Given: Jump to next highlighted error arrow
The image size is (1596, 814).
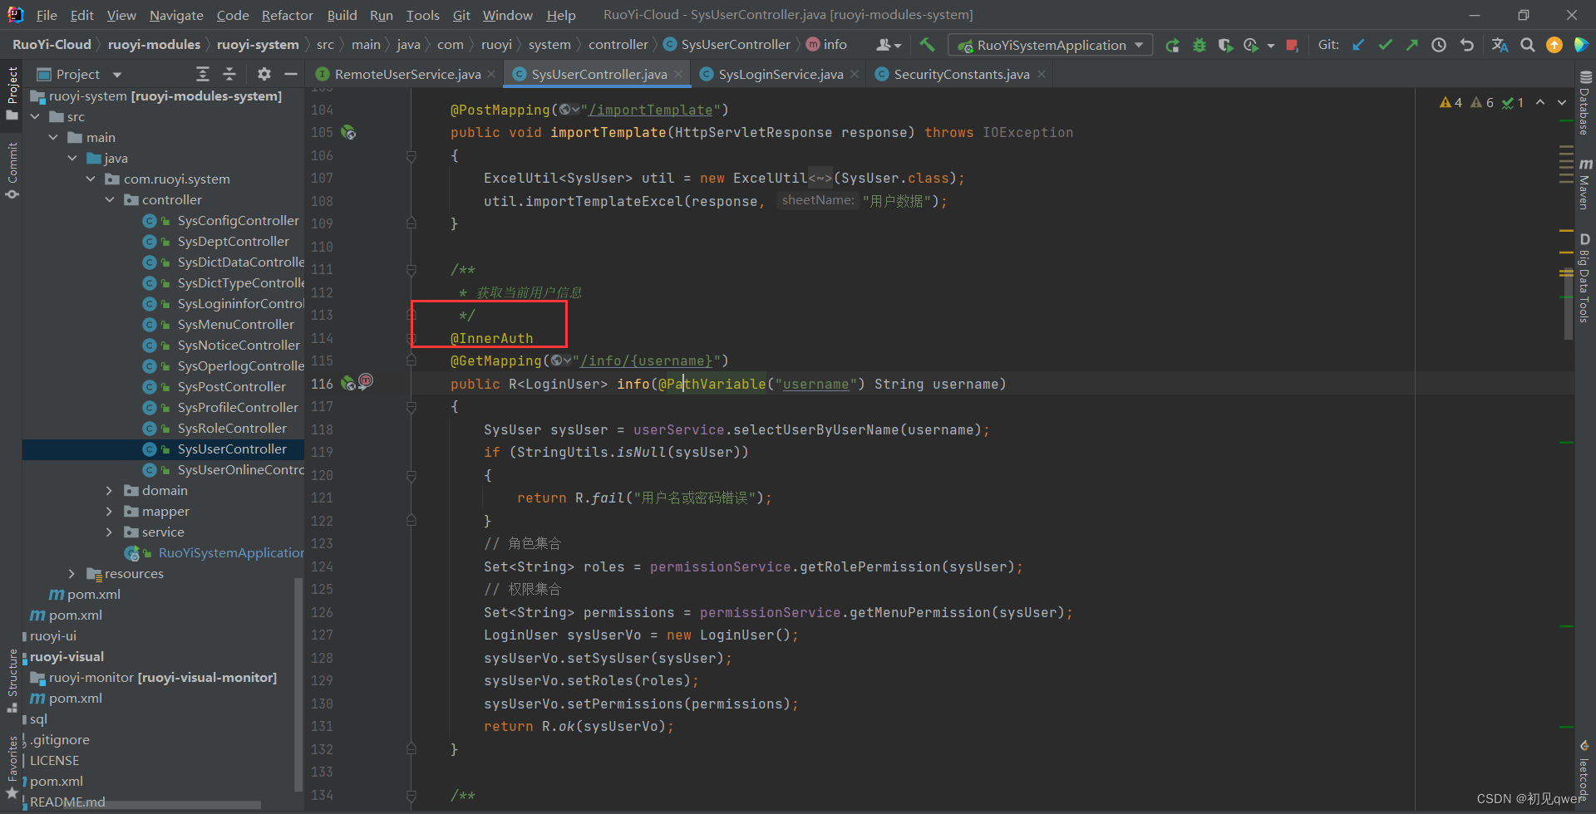Looking at the screenshot, I should (1562, 102).
